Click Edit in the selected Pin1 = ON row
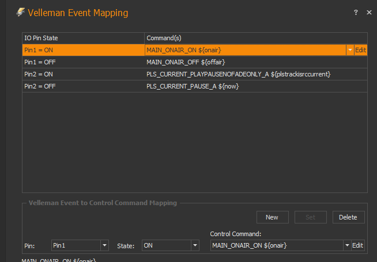The width and height of the screenshot is (377, 262). [x=360, y=50]
